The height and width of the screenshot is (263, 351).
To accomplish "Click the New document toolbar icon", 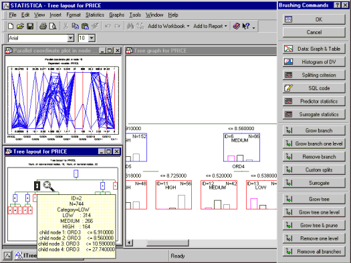I will pyautogui.click(x=11, y=26).
